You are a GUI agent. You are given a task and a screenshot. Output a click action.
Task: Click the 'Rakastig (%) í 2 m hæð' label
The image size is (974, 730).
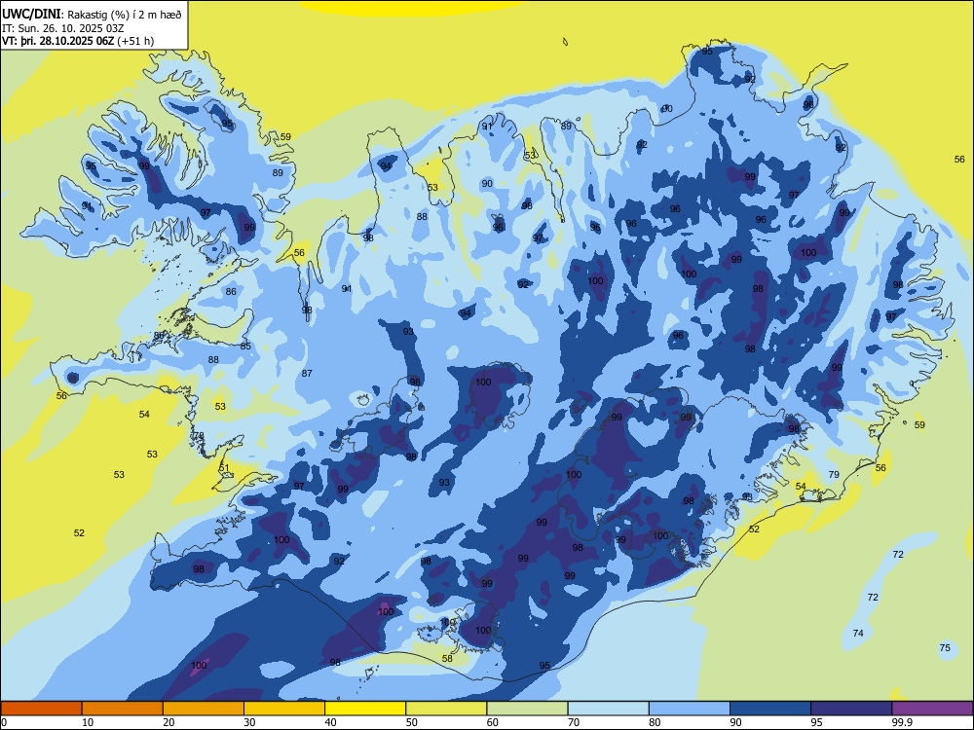pos(125,15)
